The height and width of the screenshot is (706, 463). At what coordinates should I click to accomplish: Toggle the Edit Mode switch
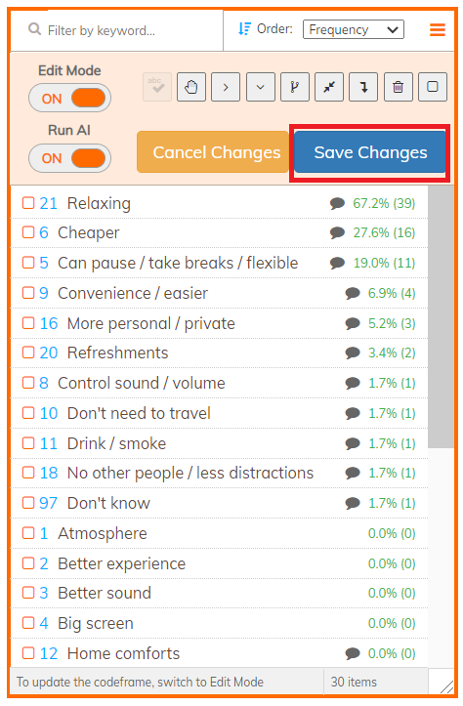coord(69,99)
